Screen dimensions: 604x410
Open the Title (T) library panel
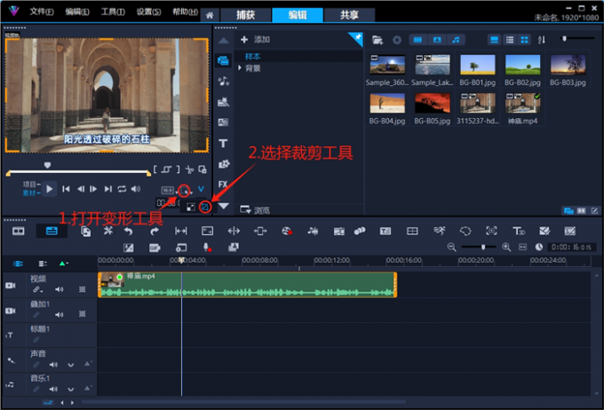click(x=223, y=143)
